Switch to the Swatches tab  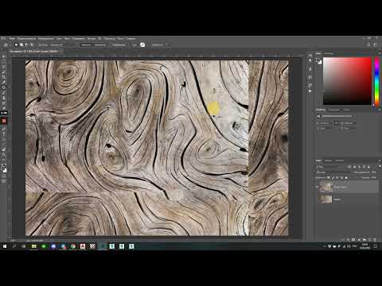[x=329, y=53]
